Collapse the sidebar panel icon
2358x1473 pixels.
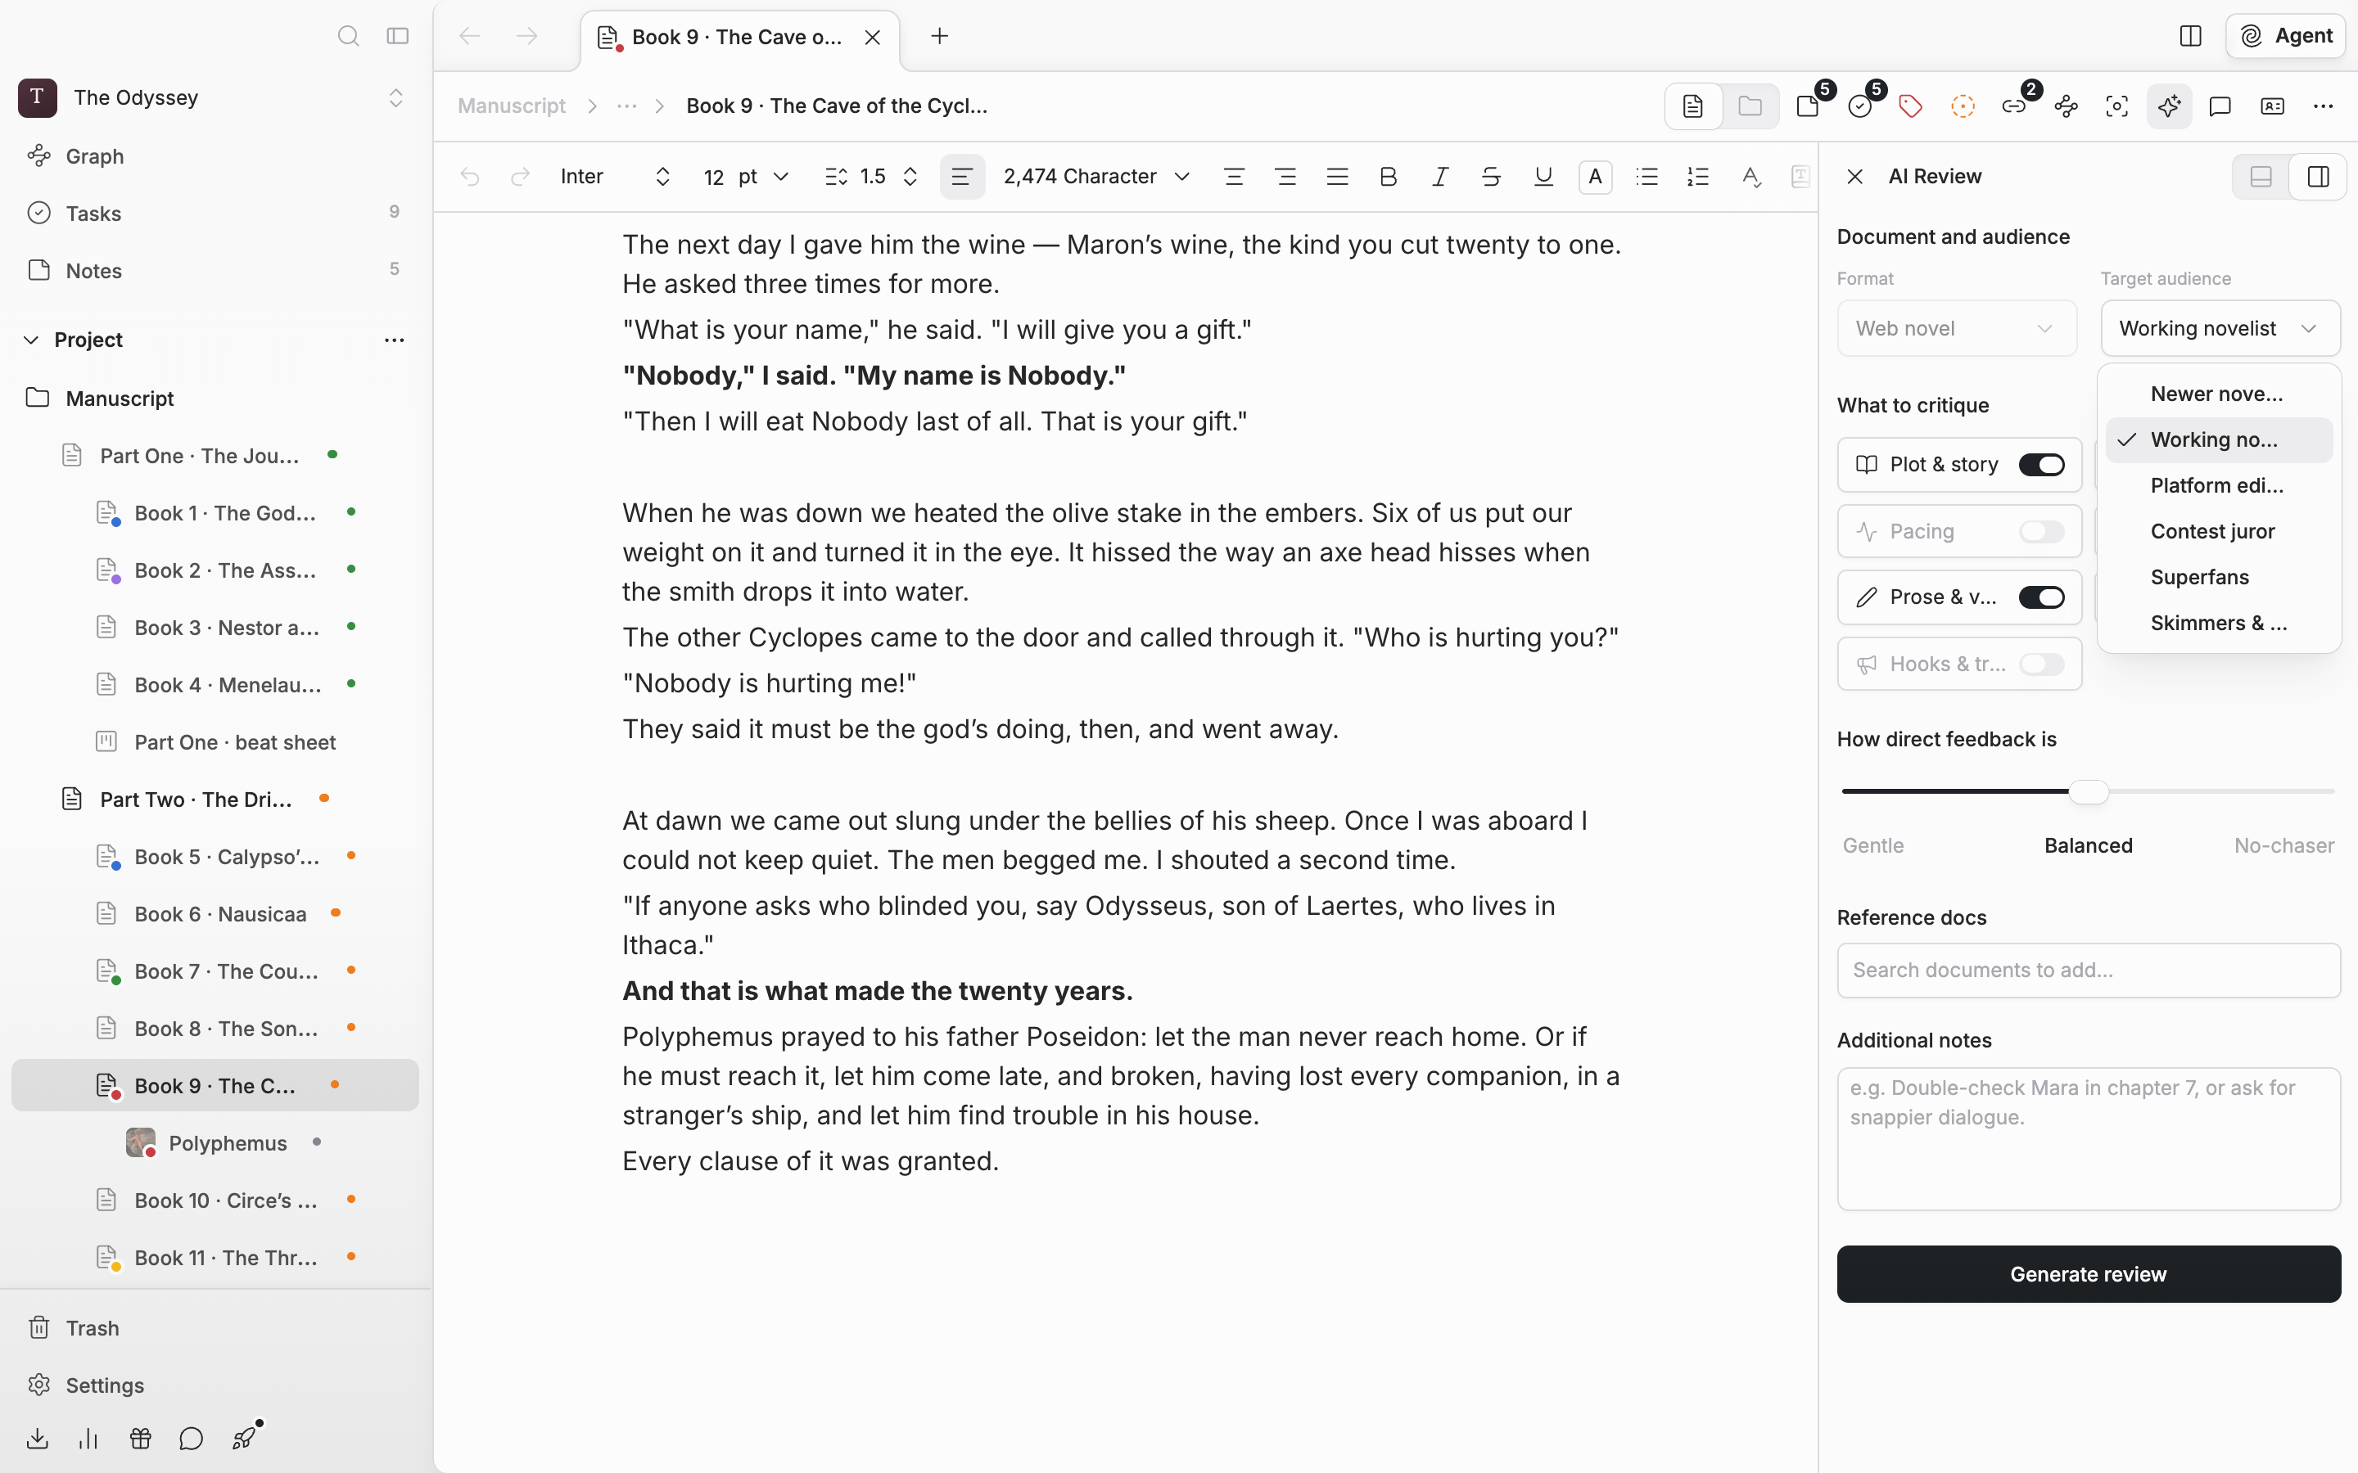tap(398, 36)
